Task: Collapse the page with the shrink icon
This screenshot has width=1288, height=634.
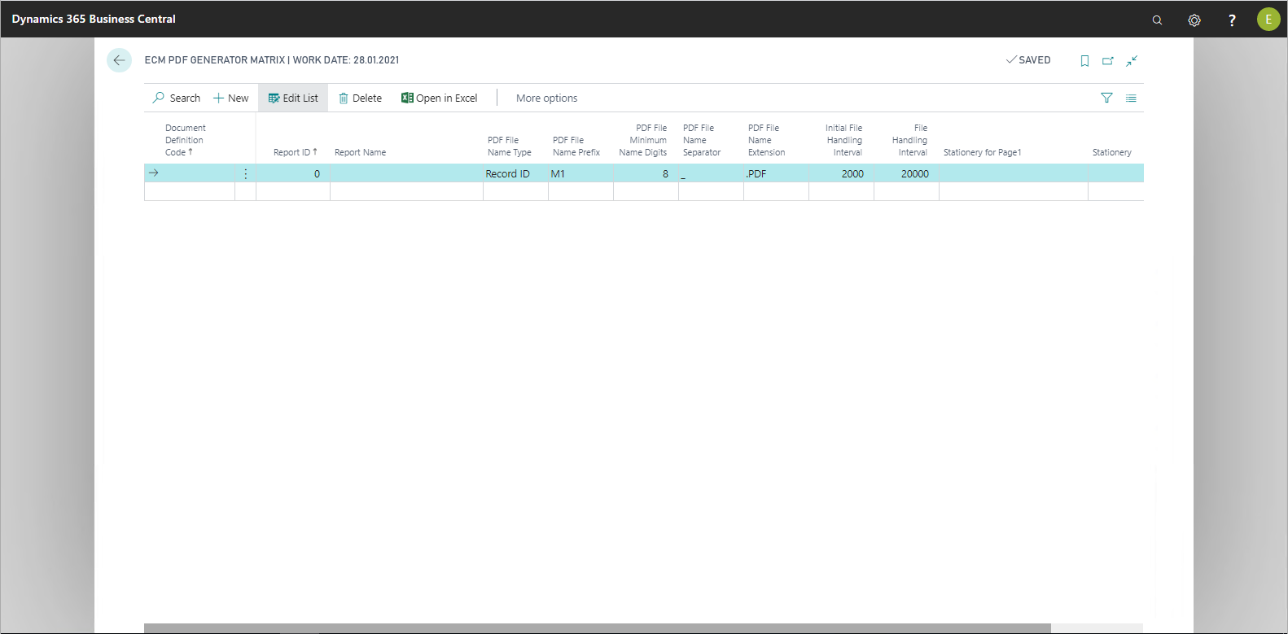Action: [x=1132, y=60]
